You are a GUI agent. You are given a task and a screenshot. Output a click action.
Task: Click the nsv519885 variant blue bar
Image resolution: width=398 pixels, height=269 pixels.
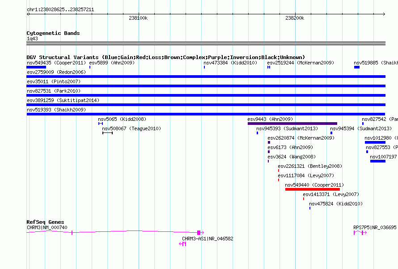(356, 67)
